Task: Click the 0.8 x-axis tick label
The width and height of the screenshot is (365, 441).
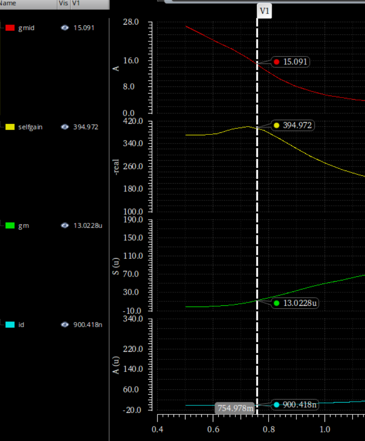Action: tap(269, 429)
